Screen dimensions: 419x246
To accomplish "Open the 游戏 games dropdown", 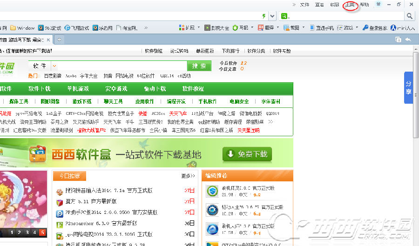I will (x=348, y=28).
